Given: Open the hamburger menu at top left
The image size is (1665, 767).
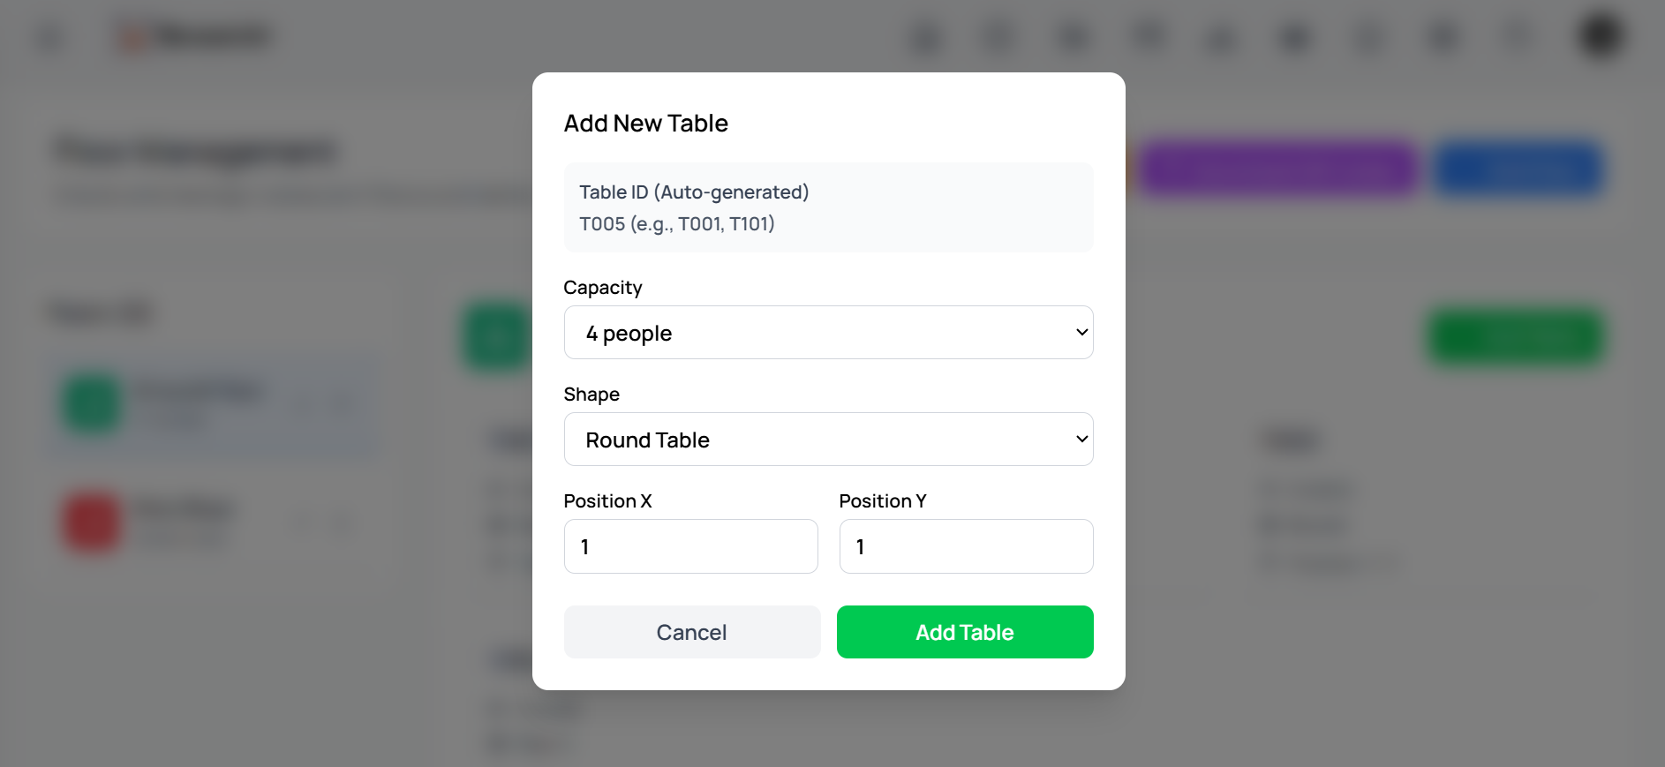Looking at the screenshot, I should [x=49, y=37].
